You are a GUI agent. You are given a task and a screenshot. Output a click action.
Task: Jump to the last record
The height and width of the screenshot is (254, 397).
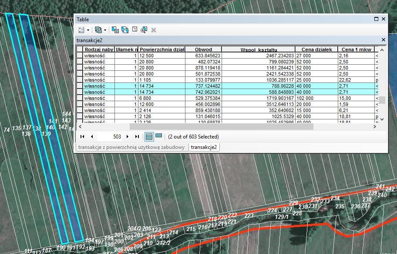(137, 137)
